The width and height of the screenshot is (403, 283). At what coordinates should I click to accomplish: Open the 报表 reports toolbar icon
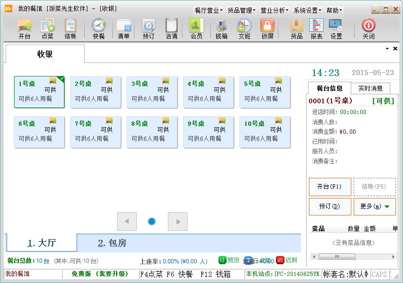coord(316,29)
